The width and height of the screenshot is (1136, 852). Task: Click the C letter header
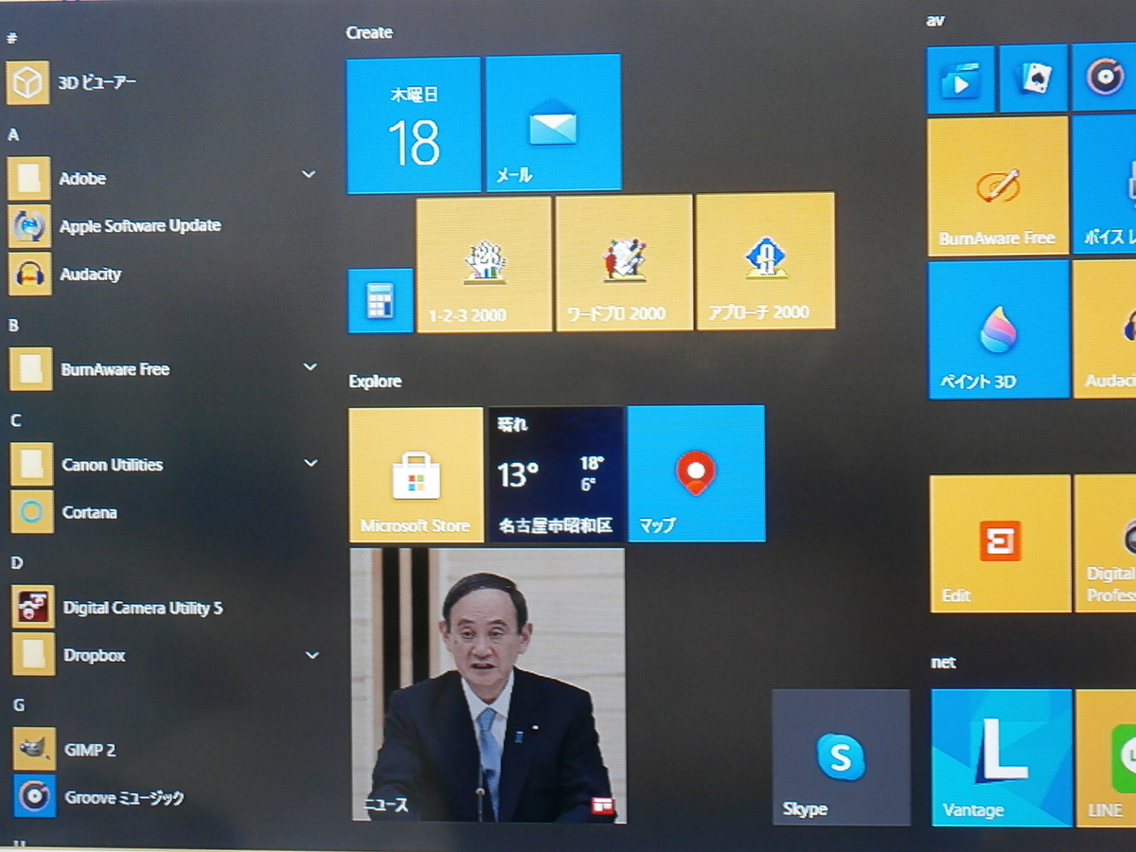pyautogui.click(x=15, y=421)
